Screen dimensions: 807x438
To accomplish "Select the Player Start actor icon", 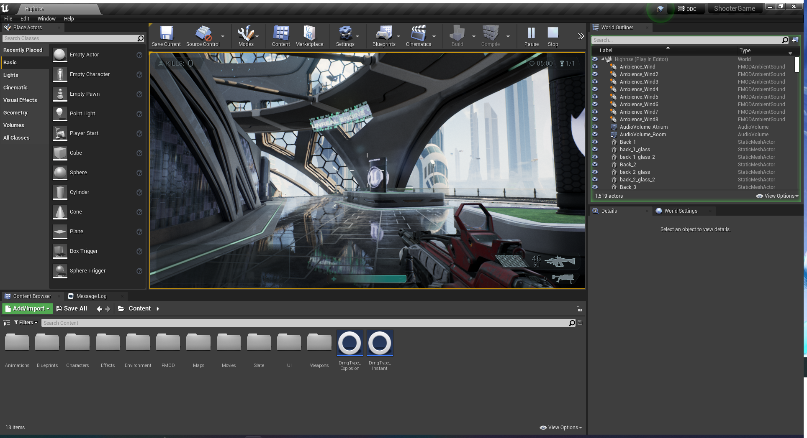I will [x=60, y=133].
